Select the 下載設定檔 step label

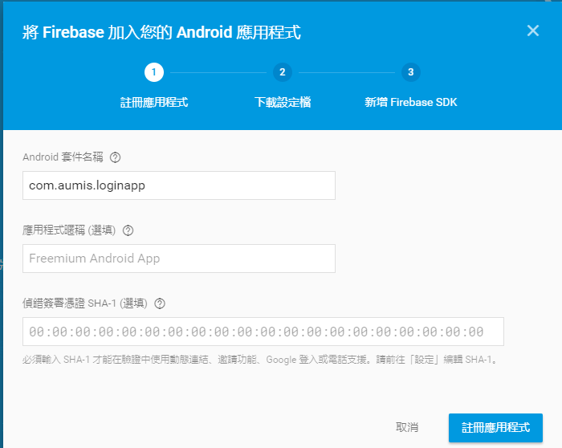283,103
